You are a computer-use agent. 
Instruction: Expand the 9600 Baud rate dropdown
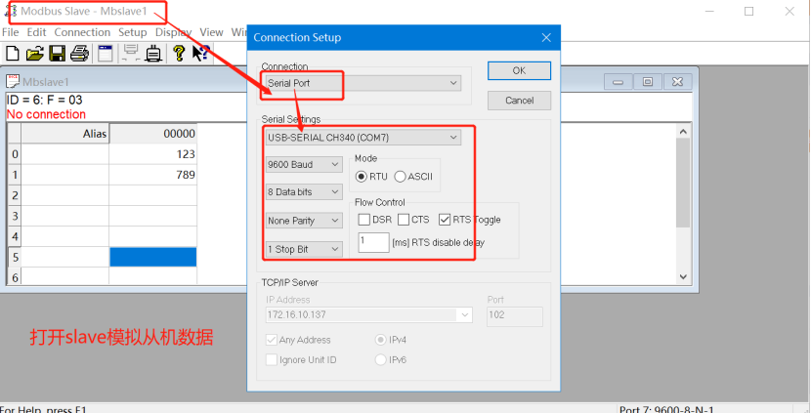(x=304, y=165)
